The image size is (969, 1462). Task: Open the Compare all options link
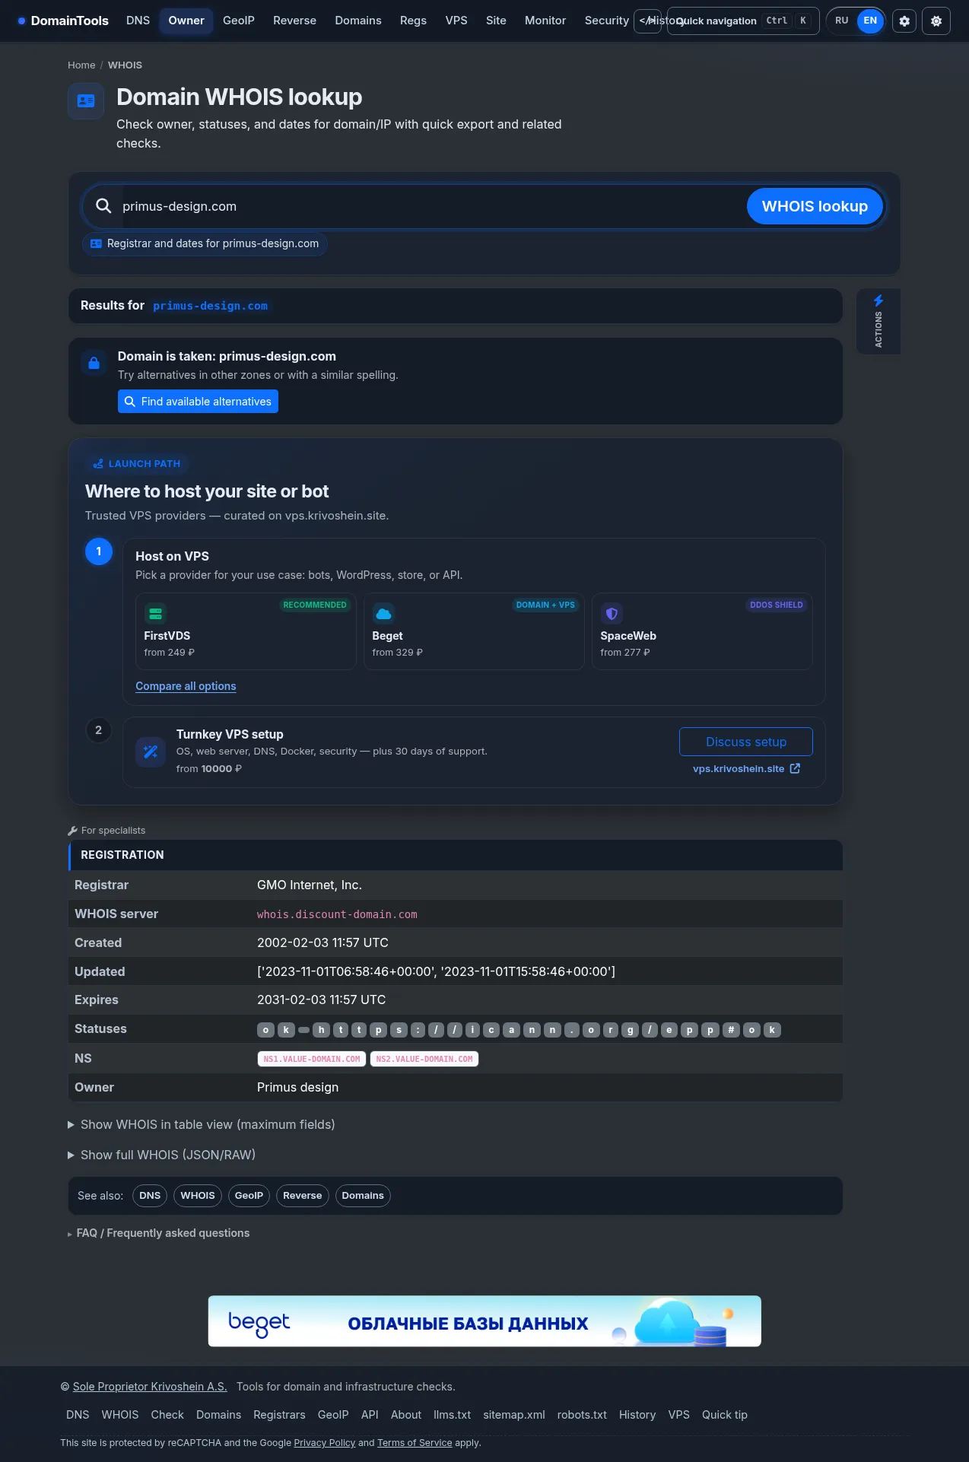[186, 686]
